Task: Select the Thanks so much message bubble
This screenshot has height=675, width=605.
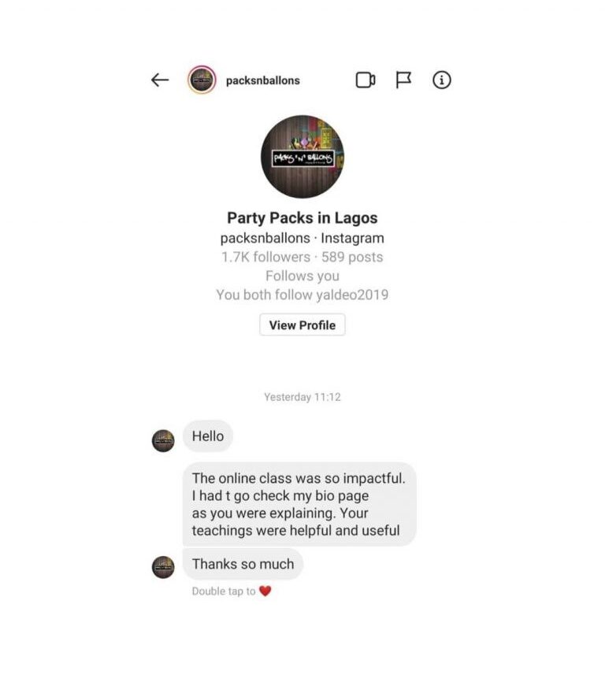Action: [243, 564]
